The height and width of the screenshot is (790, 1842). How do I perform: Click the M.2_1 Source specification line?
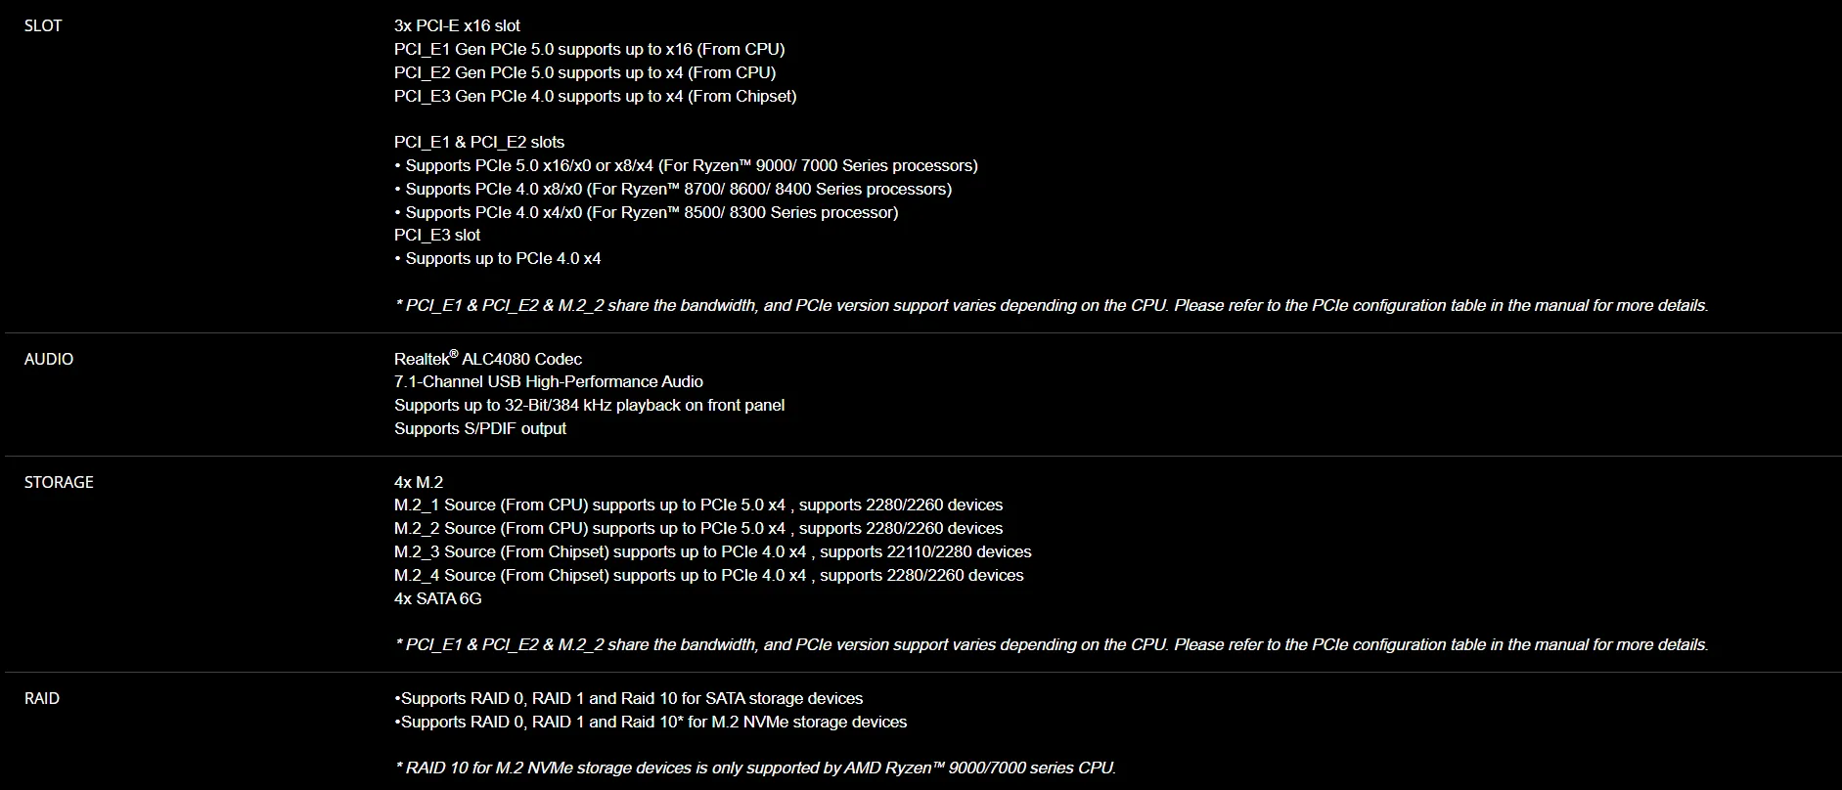coord(698,505)
